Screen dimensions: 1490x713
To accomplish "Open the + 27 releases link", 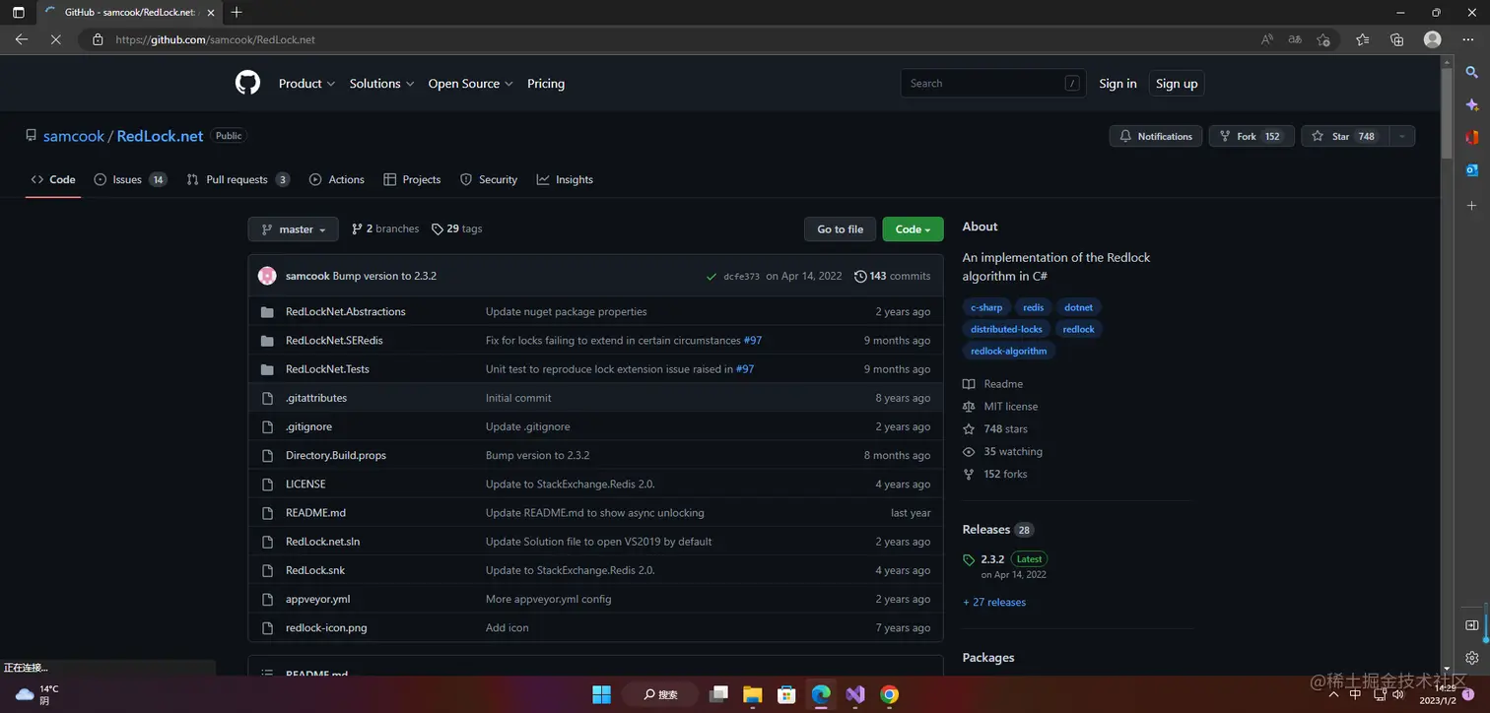I will (994, 602).
